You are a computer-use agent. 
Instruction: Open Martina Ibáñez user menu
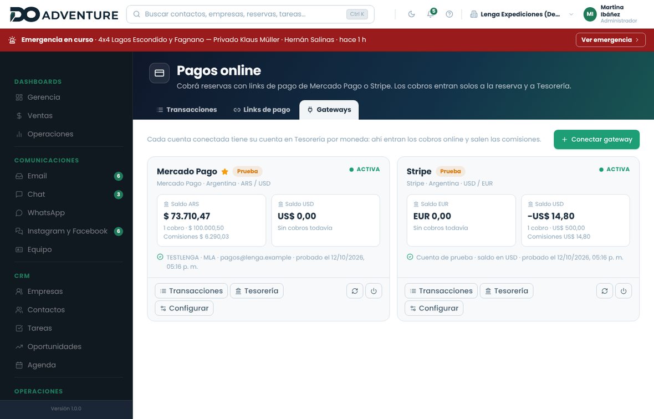[x=610, y=14]
